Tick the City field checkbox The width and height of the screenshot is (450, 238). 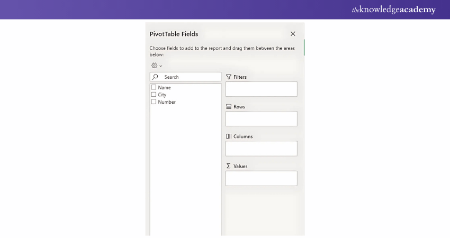(154, 95)
